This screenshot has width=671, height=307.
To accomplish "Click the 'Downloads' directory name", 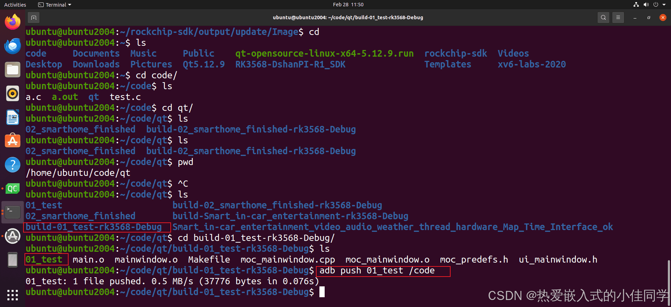I will [x=96, y=64].
